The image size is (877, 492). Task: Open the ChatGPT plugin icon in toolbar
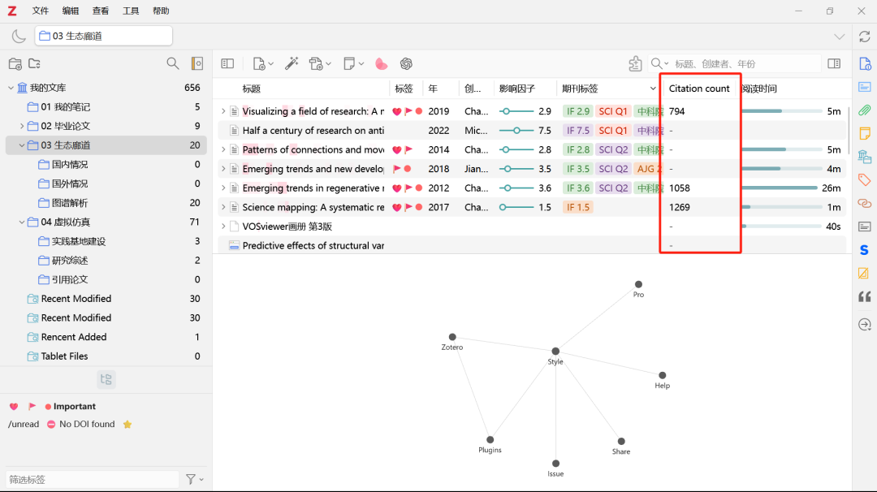coord(406,63)
